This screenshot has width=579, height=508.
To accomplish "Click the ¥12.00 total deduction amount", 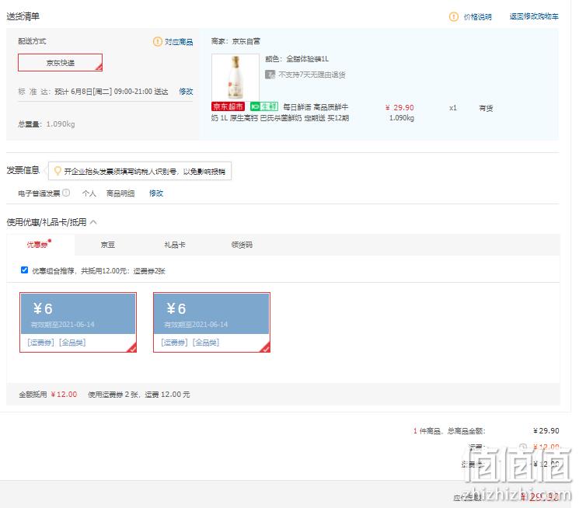I will pyautogui.click(x=64, y=395).
